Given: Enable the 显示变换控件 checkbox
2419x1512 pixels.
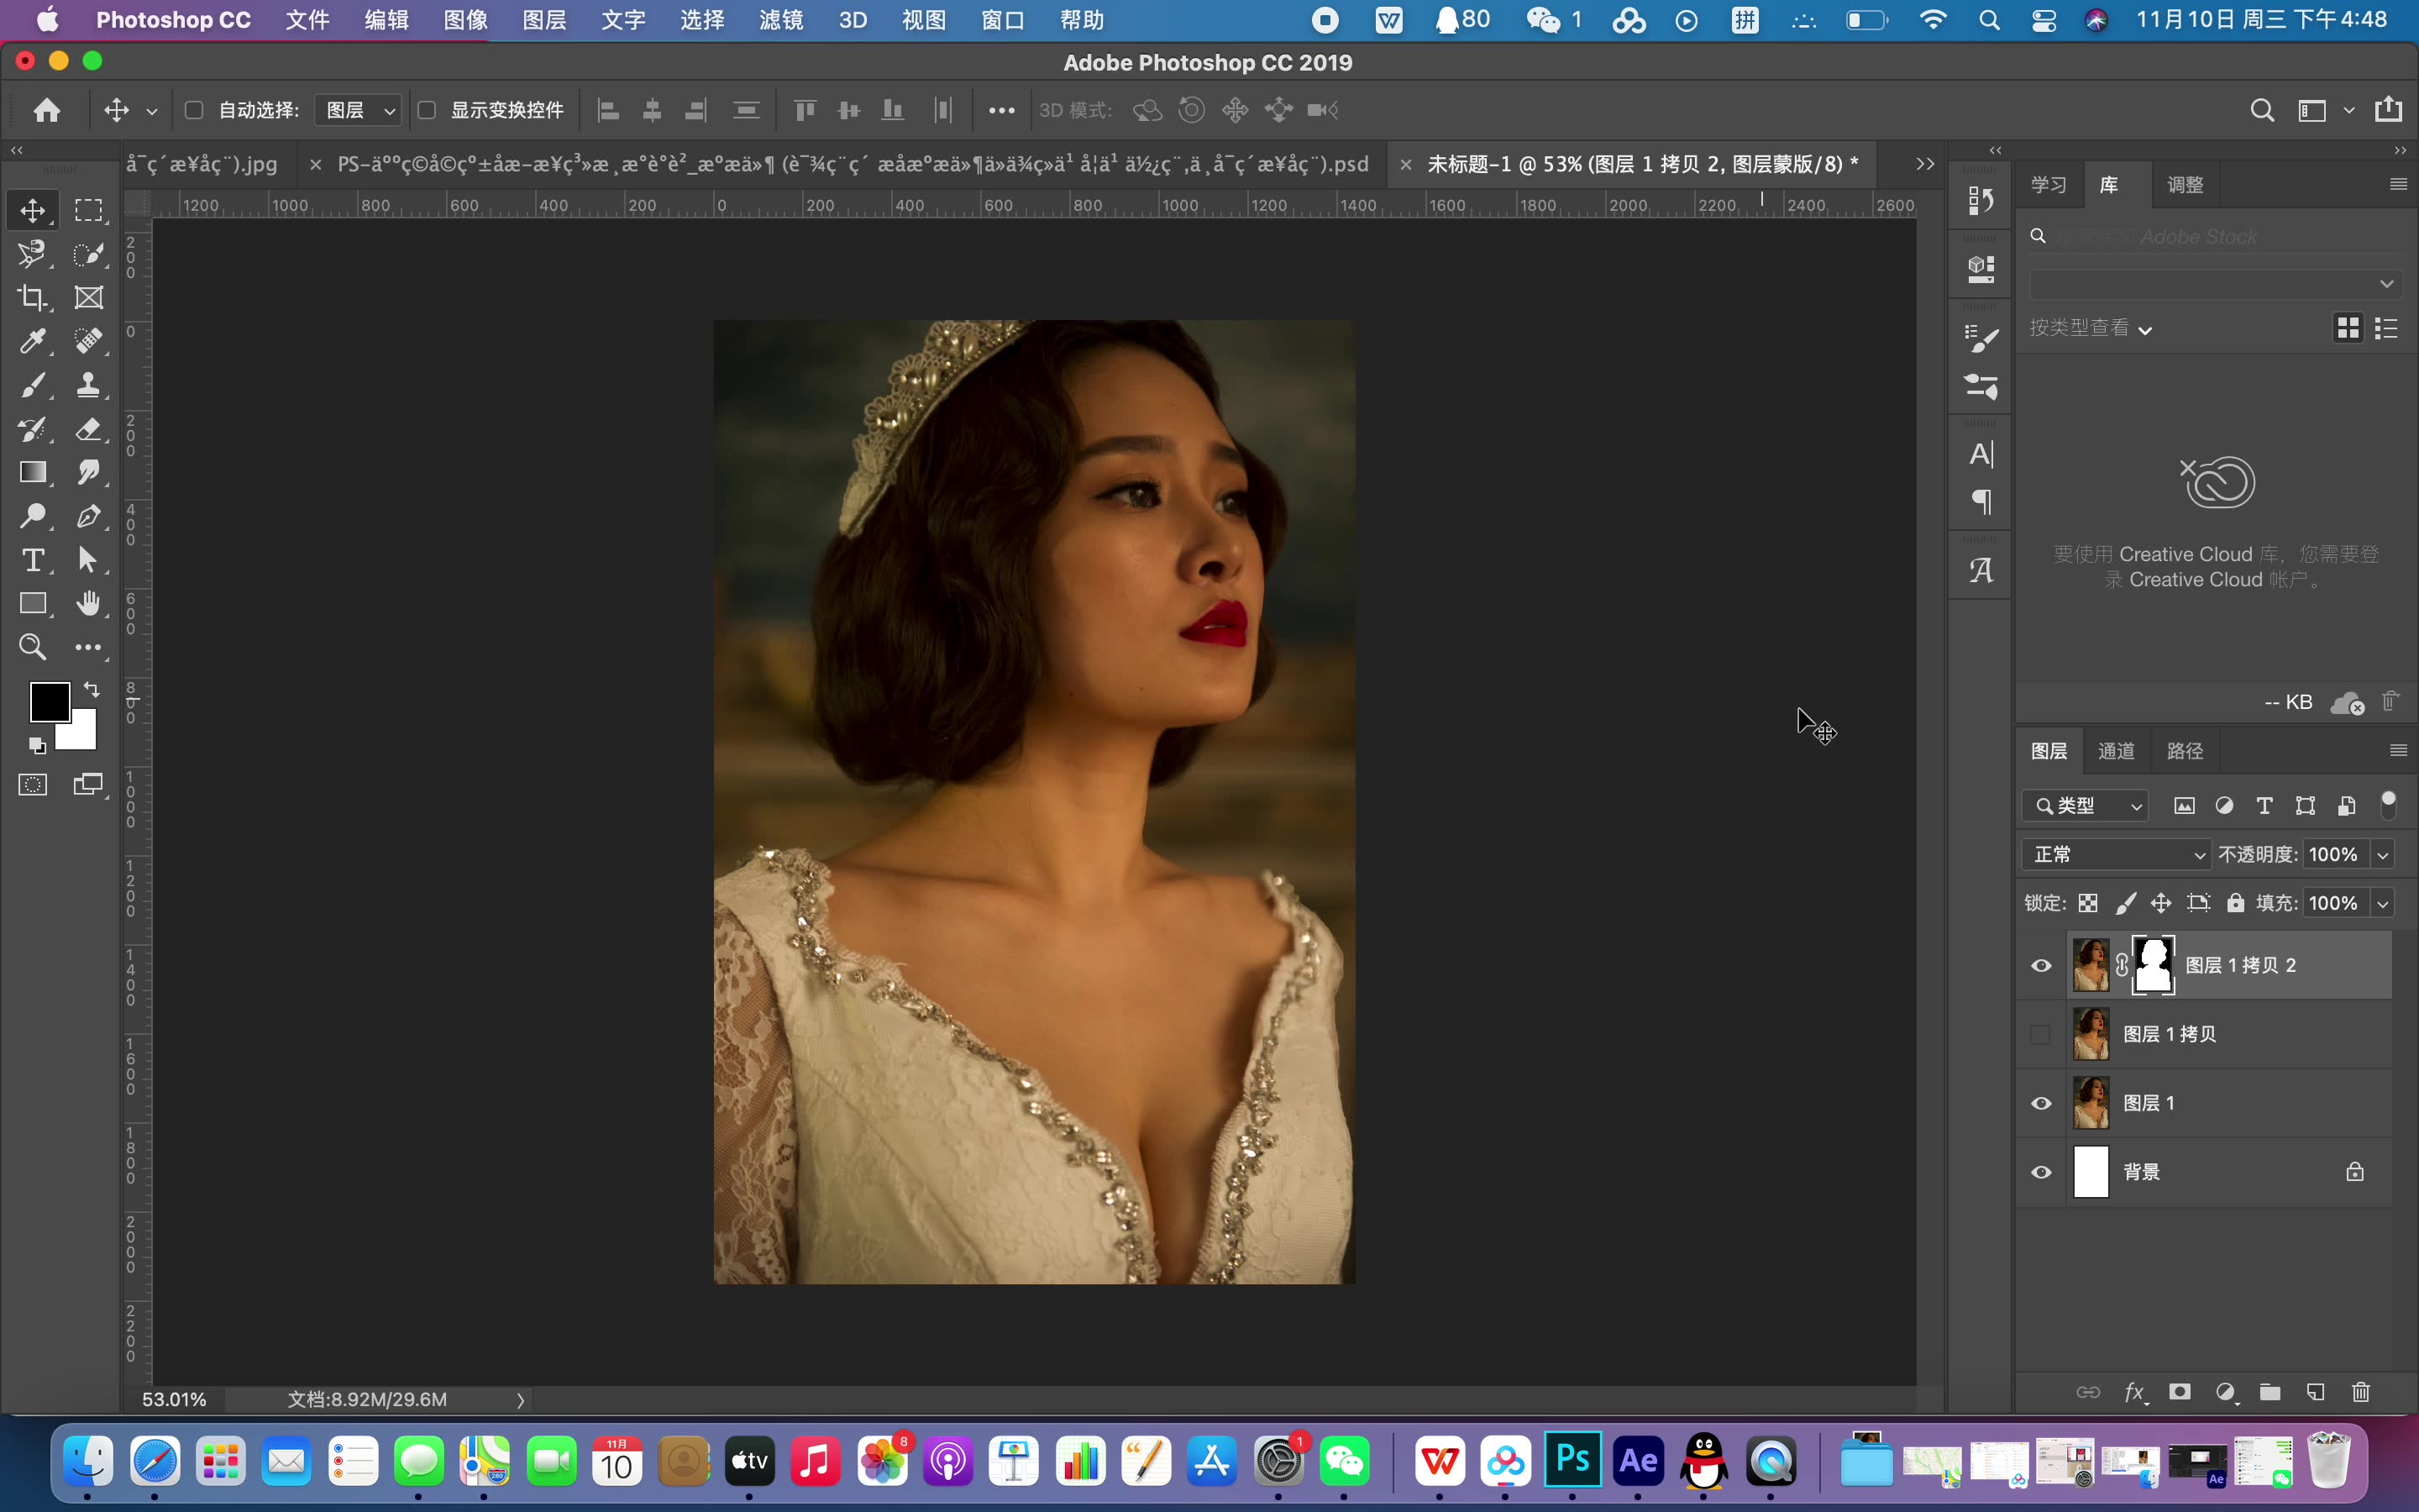Looking at the screenshot, I should 427,110.
